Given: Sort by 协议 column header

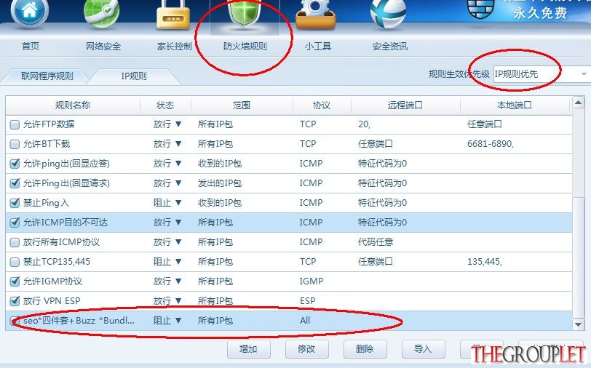Looking at the screenshot, I should (322, 105).
